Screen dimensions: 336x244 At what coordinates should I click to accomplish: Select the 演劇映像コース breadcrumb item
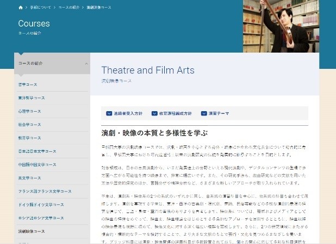click(x=99, y=8)
